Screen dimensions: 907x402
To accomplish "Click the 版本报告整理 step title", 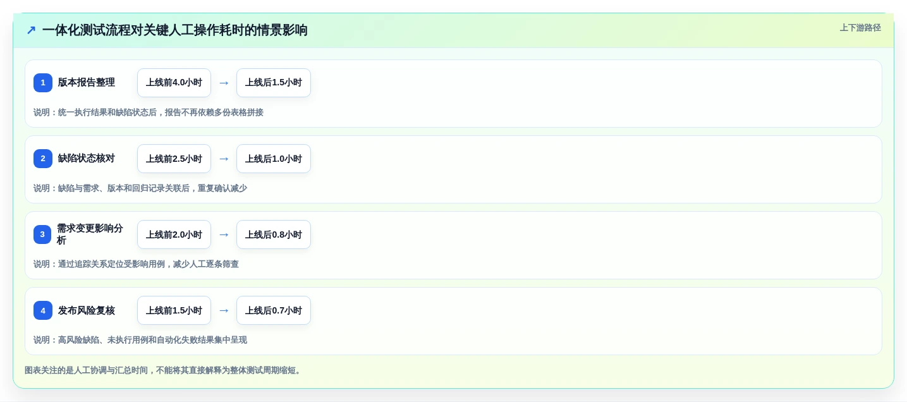I will (x=87, y=83).
